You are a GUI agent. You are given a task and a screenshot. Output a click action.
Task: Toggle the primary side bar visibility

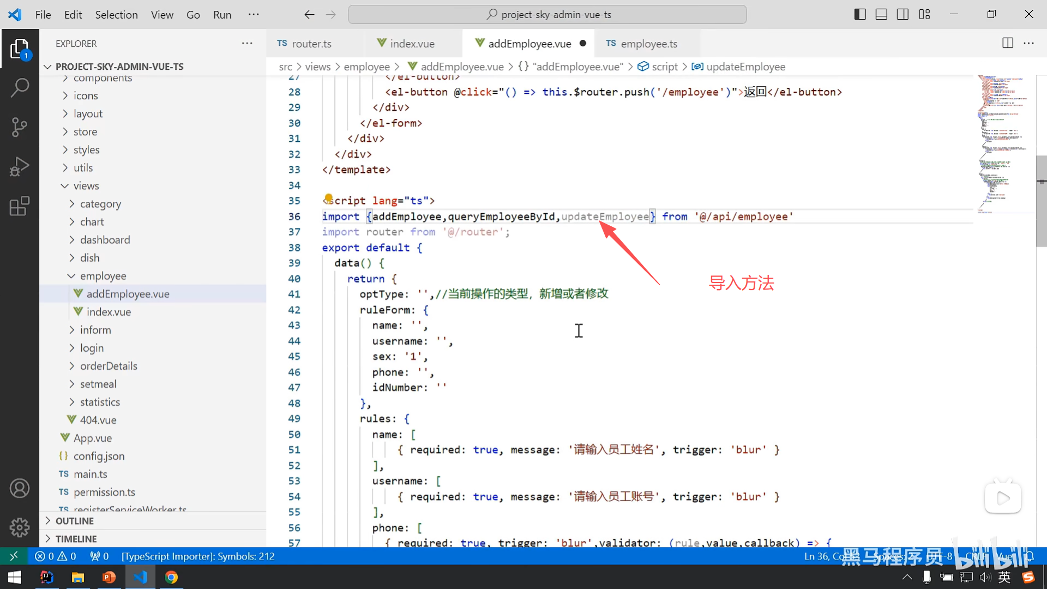860,15
